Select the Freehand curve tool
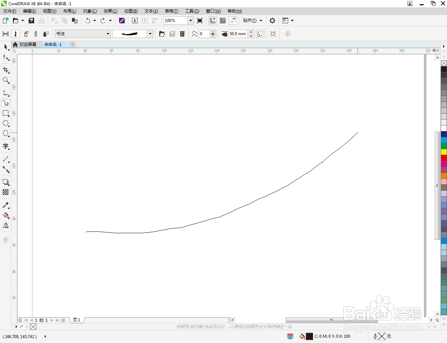 point(6,93)
